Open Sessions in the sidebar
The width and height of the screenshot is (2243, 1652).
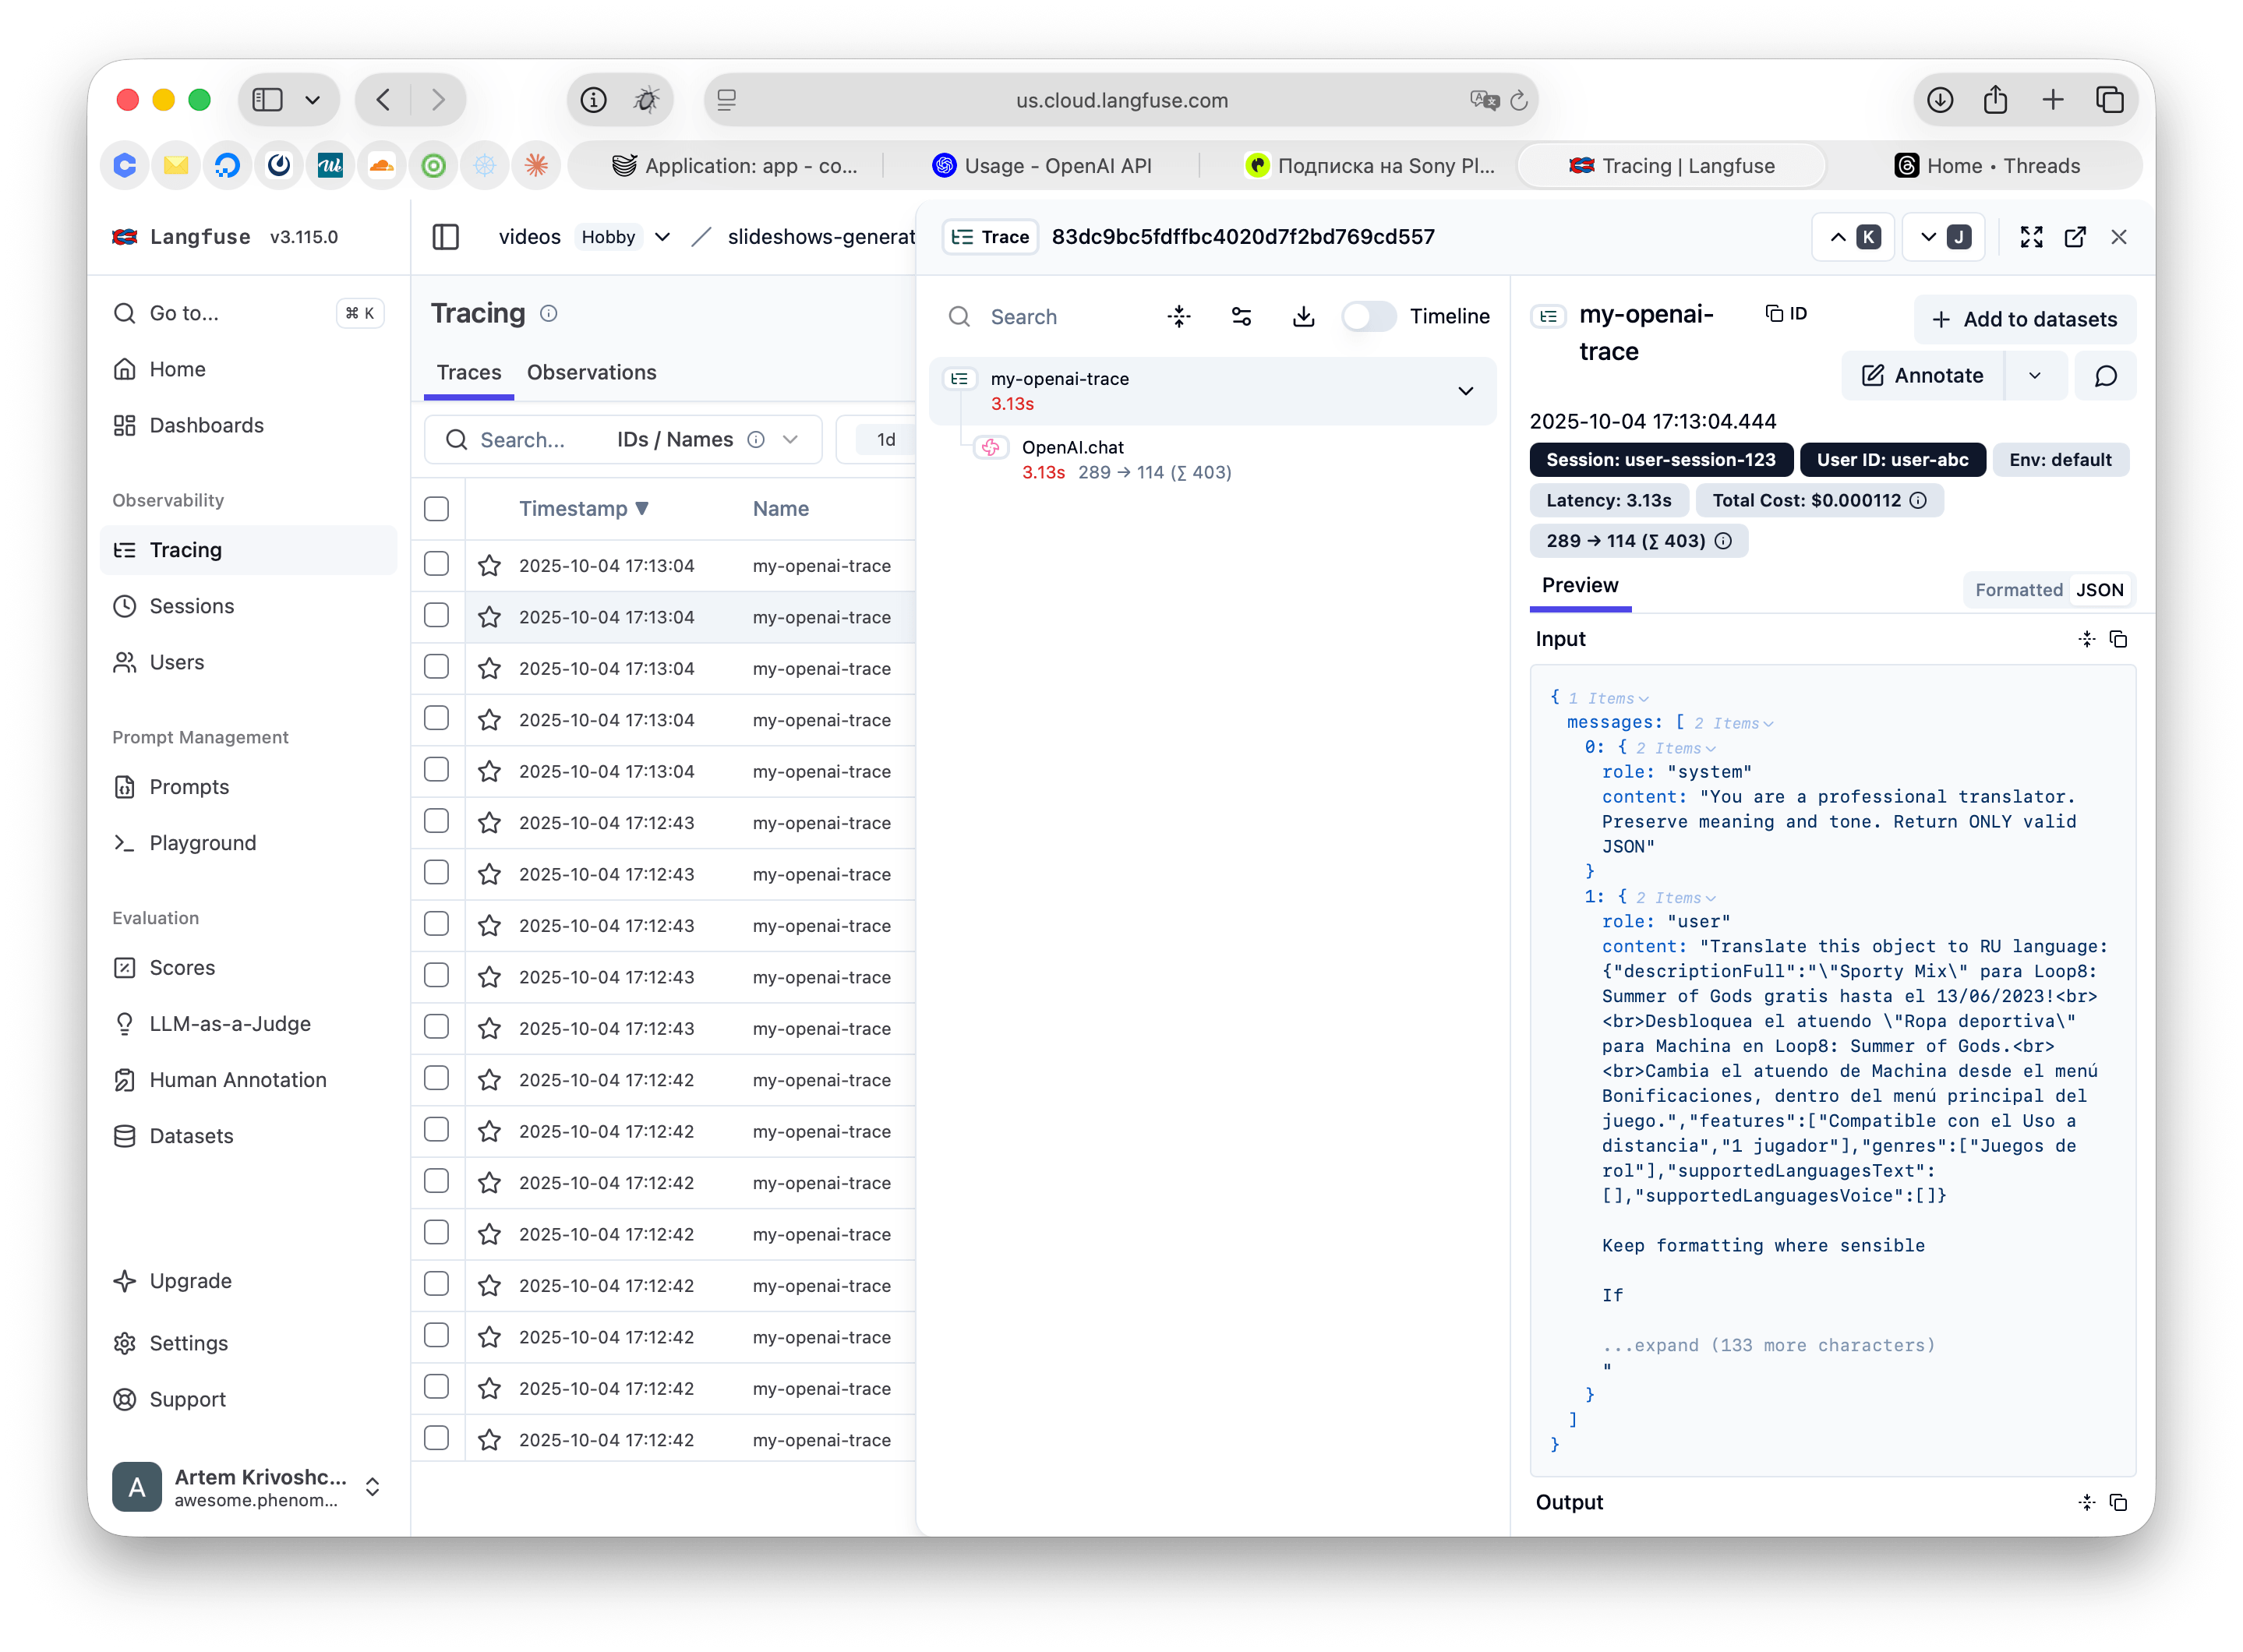191,606
